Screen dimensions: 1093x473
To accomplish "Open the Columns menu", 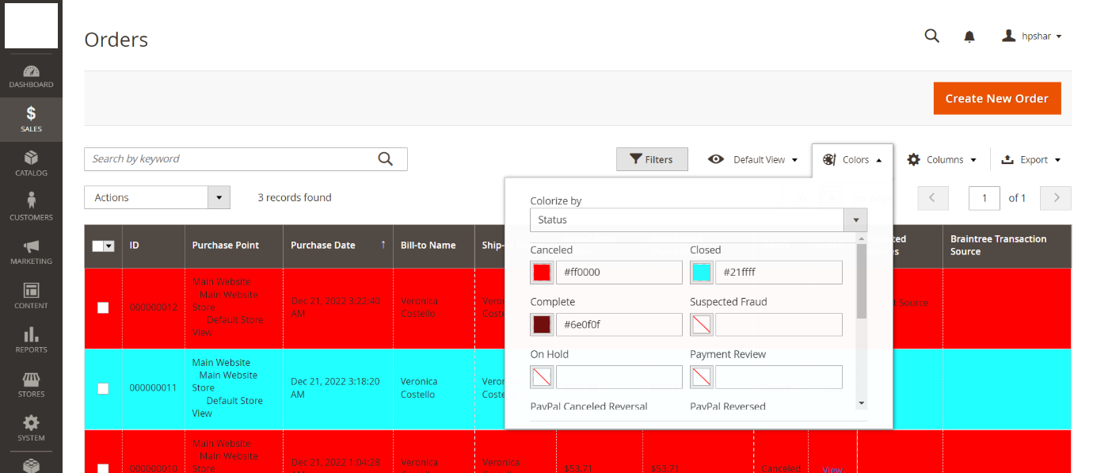I will click(x=942, y=159).
